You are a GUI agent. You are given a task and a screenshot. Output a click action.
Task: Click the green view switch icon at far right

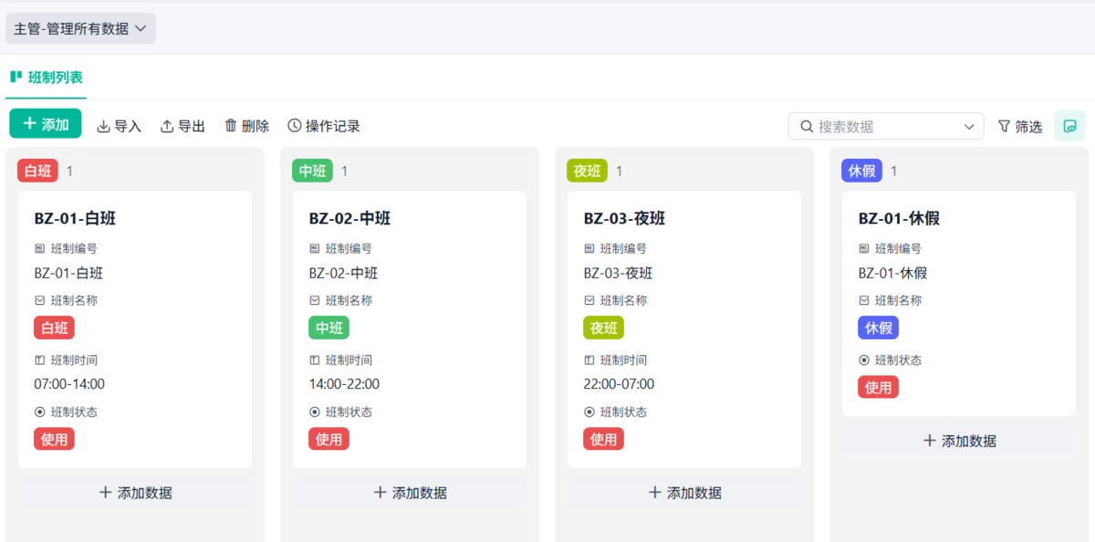(1069, 126)
